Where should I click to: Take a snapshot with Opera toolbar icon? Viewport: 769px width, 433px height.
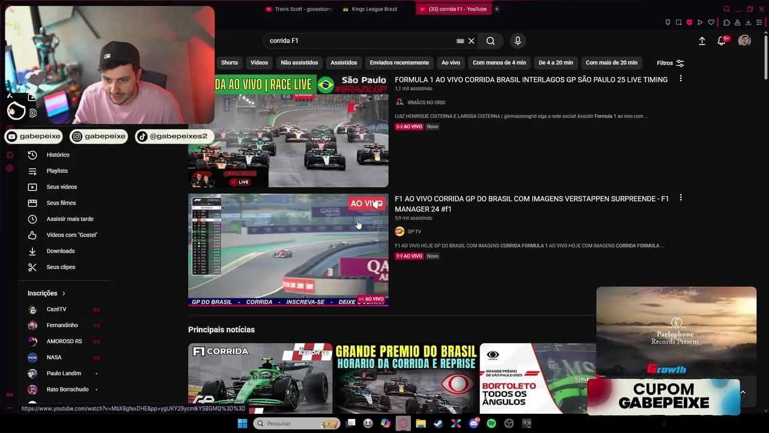point(678,22)
